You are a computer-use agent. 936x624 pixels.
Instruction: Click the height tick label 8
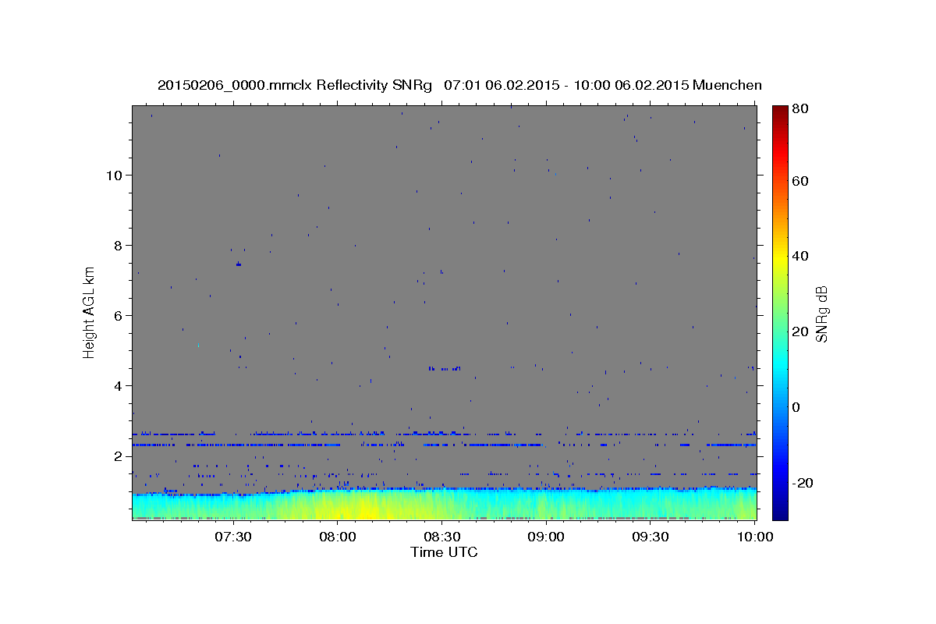[119, 245]
